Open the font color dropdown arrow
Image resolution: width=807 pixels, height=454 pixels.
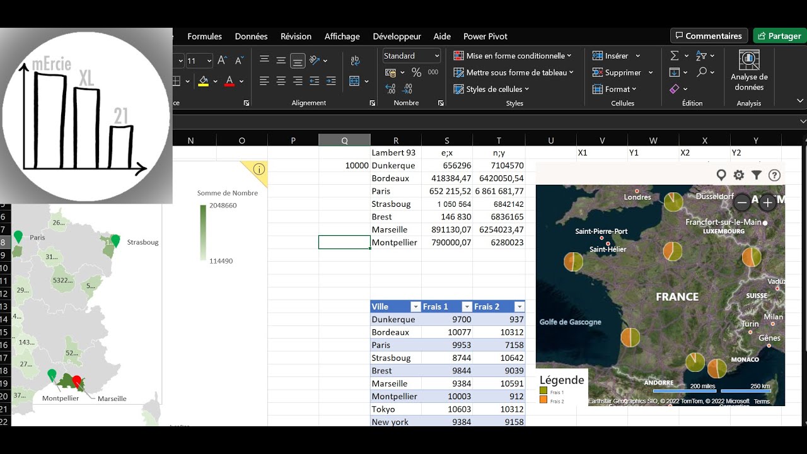point(241,81)
